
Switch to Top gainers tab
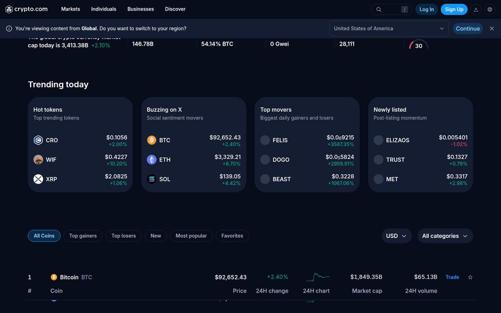point(83,236)
